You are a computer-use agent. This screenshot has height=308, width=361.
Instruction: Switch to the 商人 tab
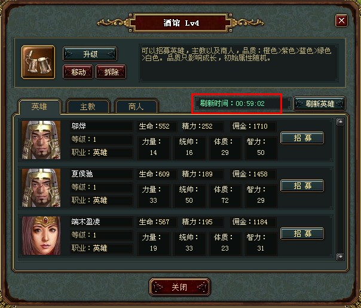point(136,106)
